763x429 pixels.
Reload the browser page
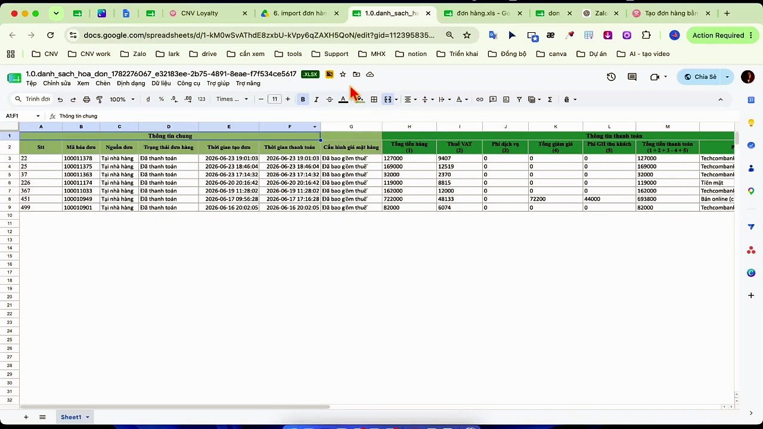51,35
